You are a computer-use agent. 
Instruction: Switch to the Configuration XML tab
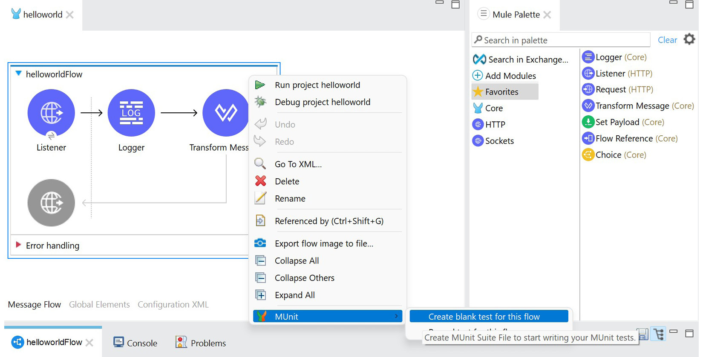pos(173,305)
